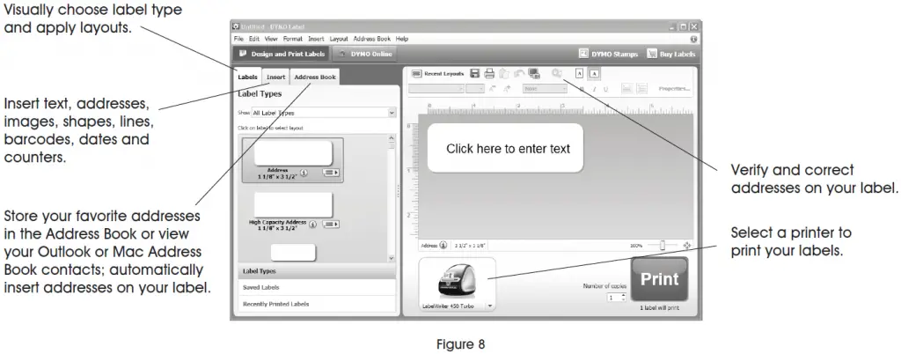Open the Show All Label Types dropdown
The image size is (901, 354).
324,113
